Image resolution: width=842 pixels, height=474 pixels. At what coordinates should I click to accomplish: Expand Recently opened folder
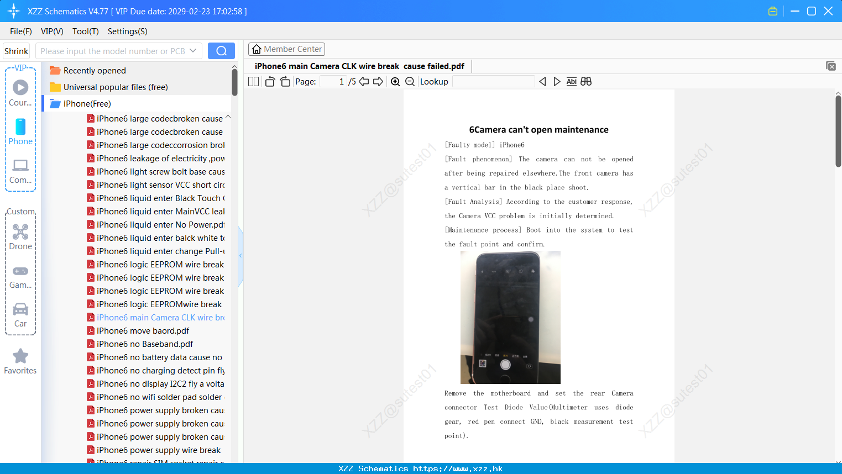pyautogui.click(x=88, y=71)
